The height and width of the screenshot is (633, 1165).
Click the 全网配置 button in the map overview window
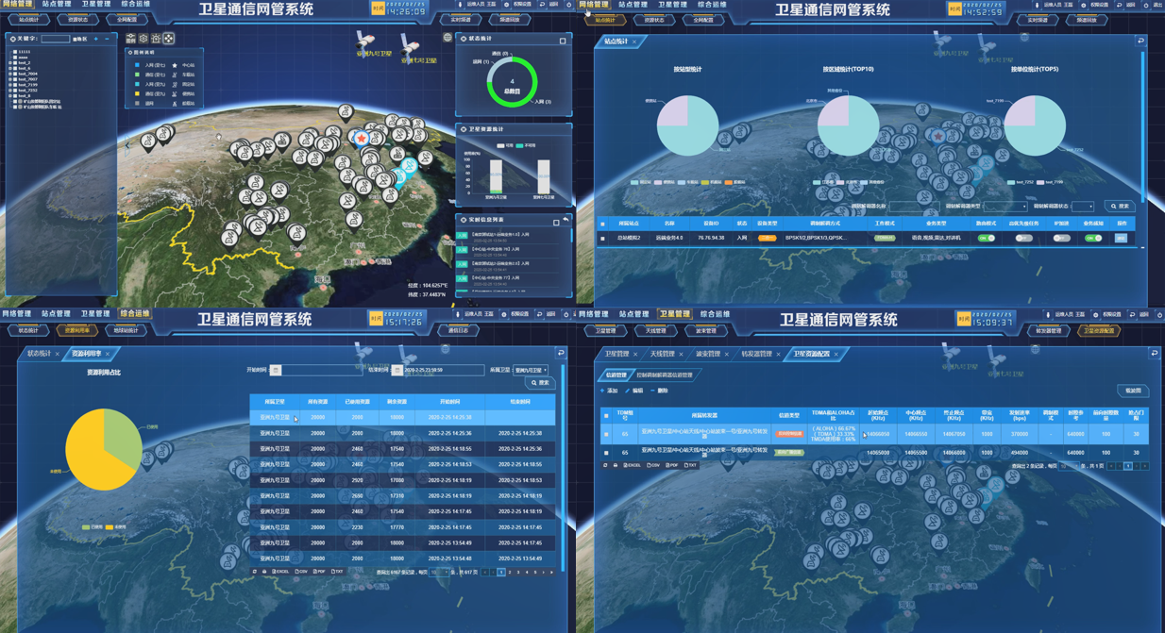(127, 19)
